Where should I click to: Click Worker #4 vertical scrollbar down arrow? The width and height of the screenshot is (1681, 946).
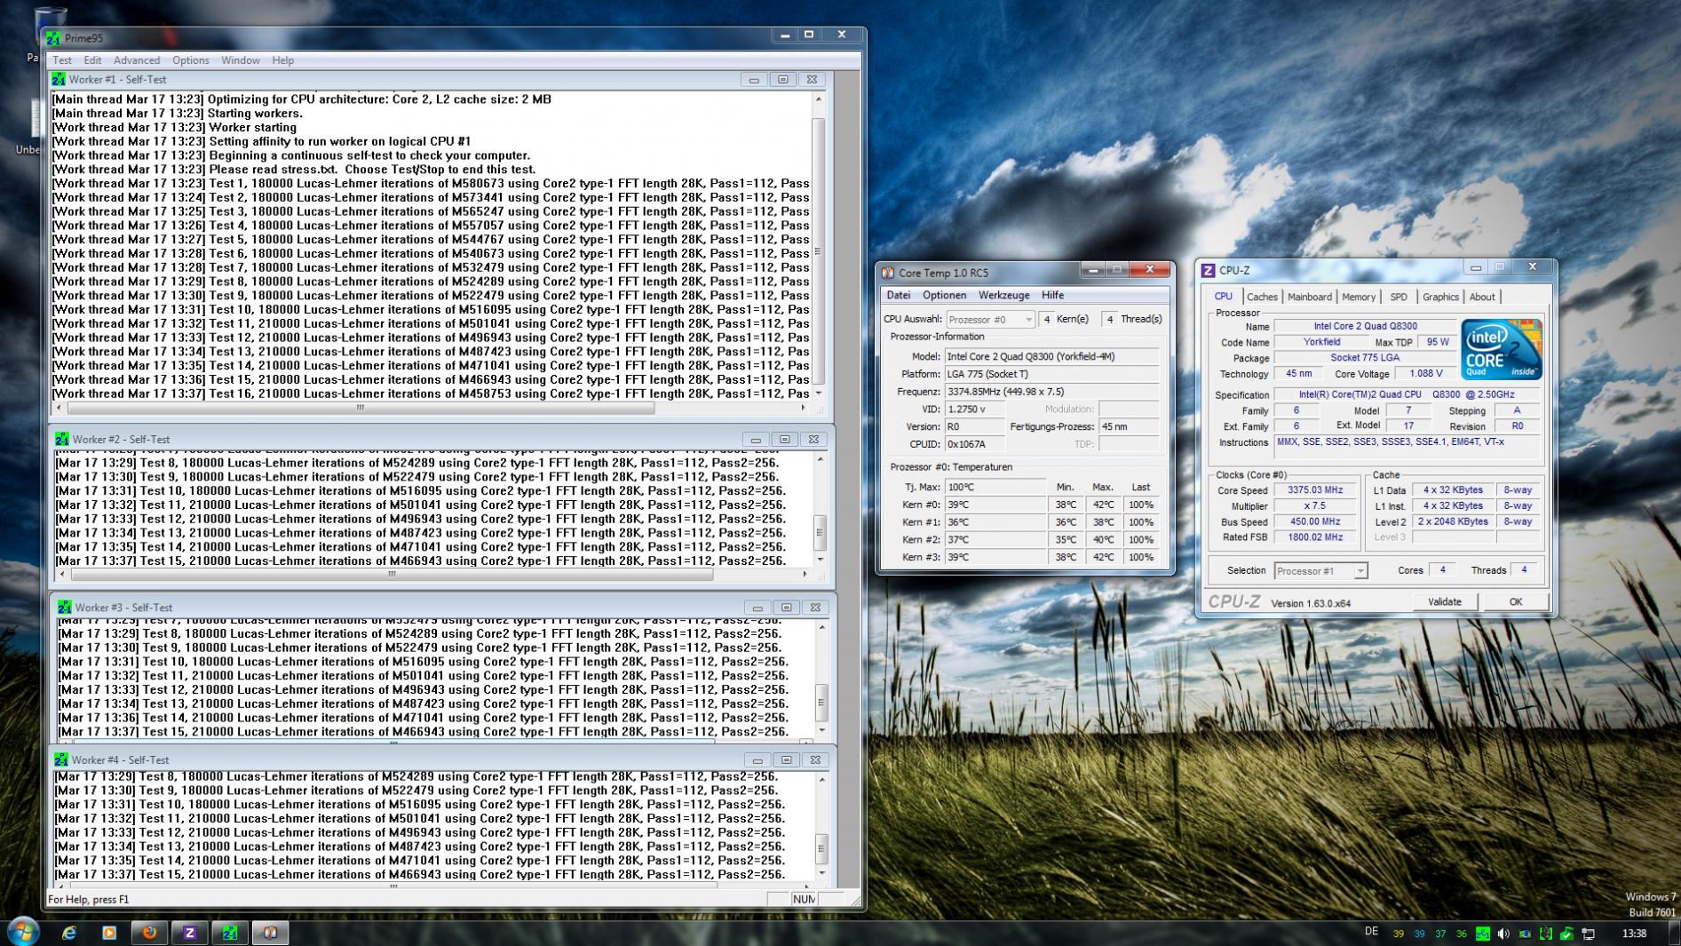821,873
